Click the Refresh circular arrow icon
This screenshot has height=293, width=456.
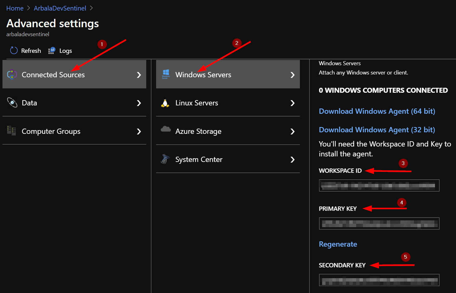pyautogui.click(x=14, y=50)
